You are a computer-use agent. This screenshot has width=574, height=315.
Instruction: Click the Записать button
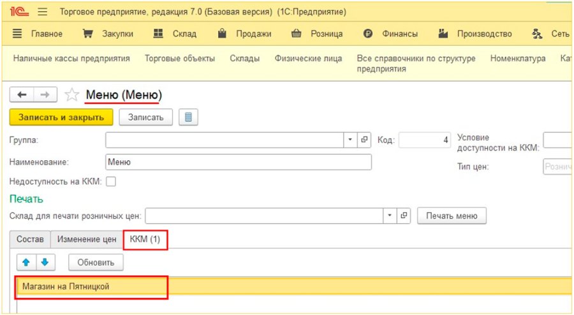[x=145, y=117]
